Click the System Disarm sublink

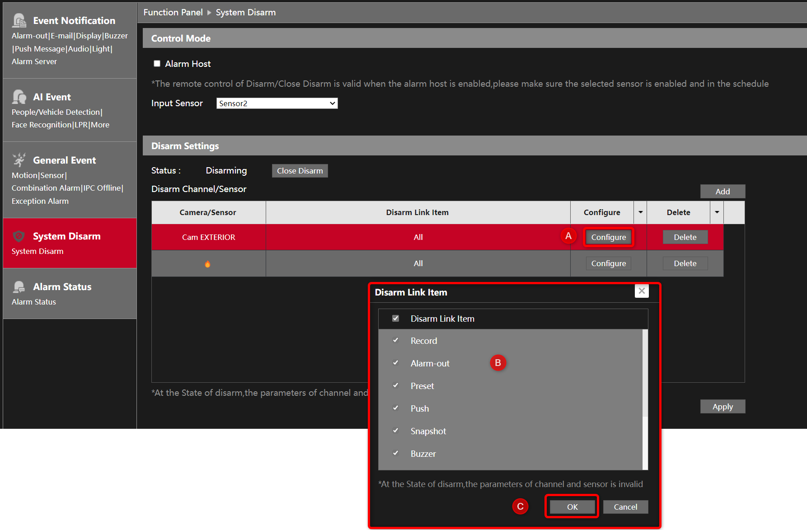tap(38, 251)
